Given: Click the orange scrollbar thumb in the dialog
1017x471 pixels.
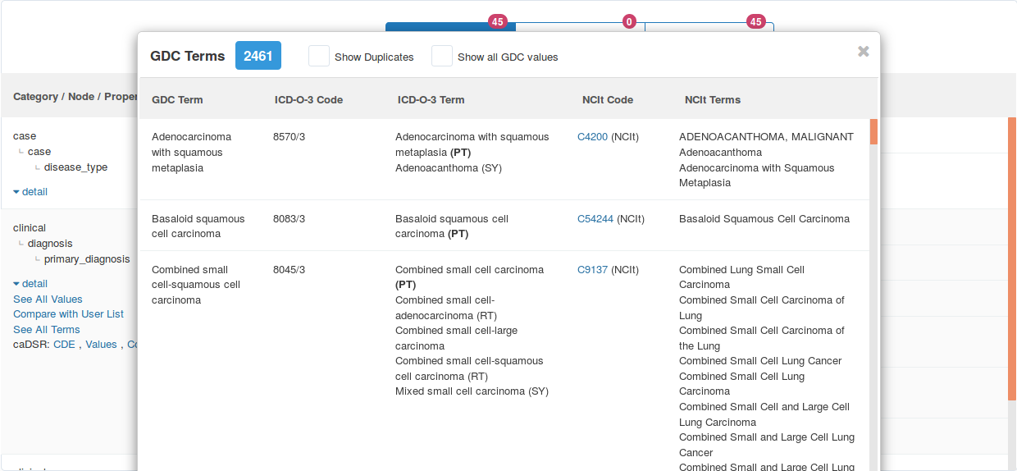Looking at the screenshot, I should click(x=873, y=132).
